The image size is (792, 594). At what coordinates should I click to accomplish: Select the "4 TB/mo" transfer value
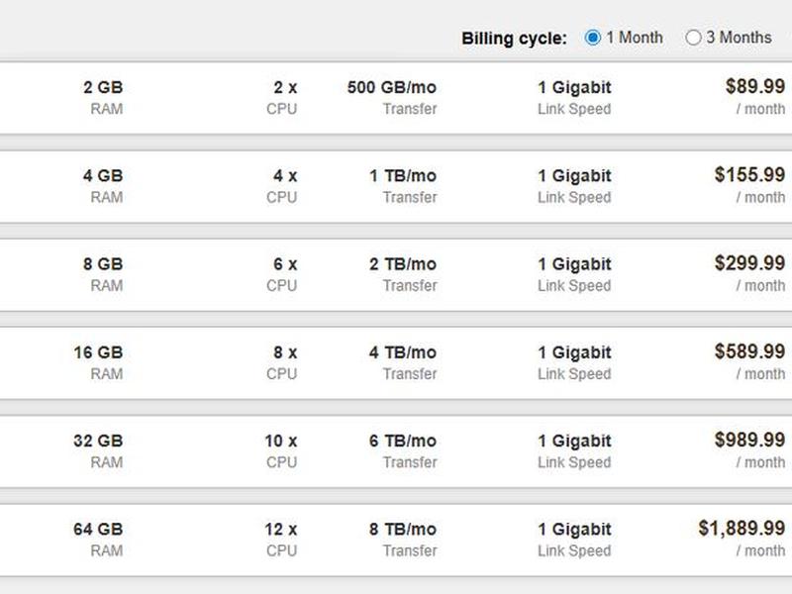tap(403, 352)
